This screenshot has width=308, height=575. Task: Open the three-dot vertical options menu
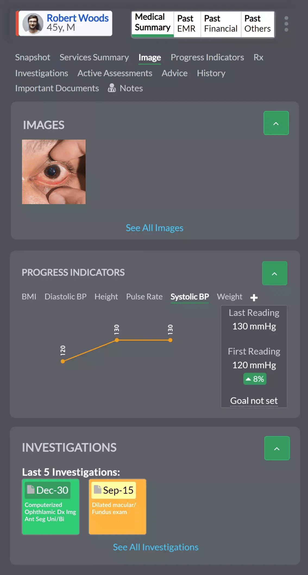point(286,24)
